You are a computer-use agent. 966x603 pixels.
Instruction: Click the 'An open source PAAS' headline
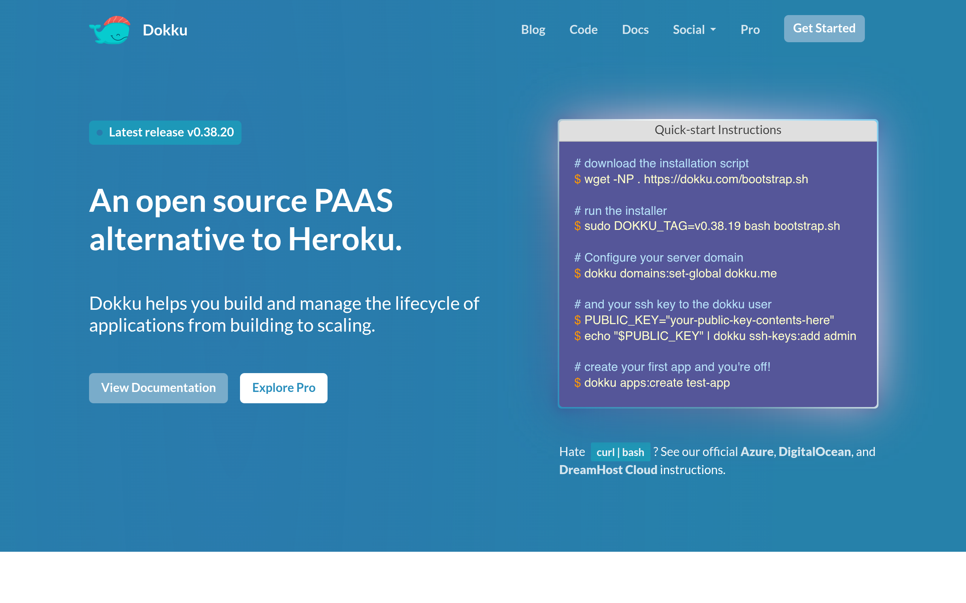[x=246, y=220]
